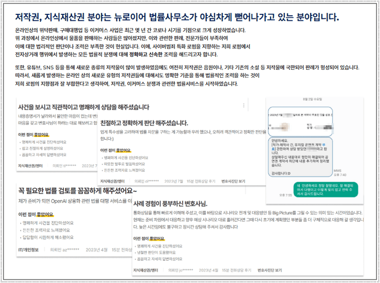Open the three-dot menu on the first review card

[x=243, y=105]
